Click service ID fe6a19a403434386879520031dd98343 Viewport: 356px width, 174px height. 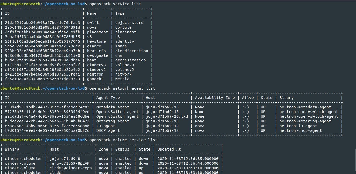(x=42, y=79)
